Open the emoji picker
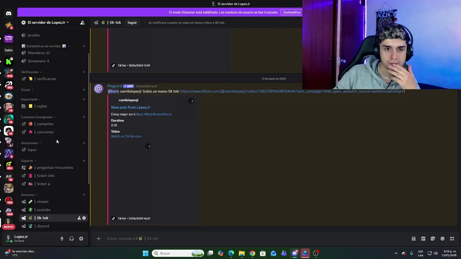 coord(443,238)
